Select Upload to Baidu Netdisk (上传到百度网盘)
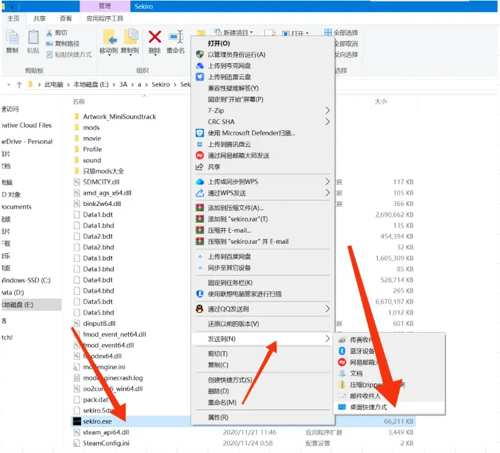Viewport: 500px width, 453px height. pyautogui.click(x=263, y=256)
